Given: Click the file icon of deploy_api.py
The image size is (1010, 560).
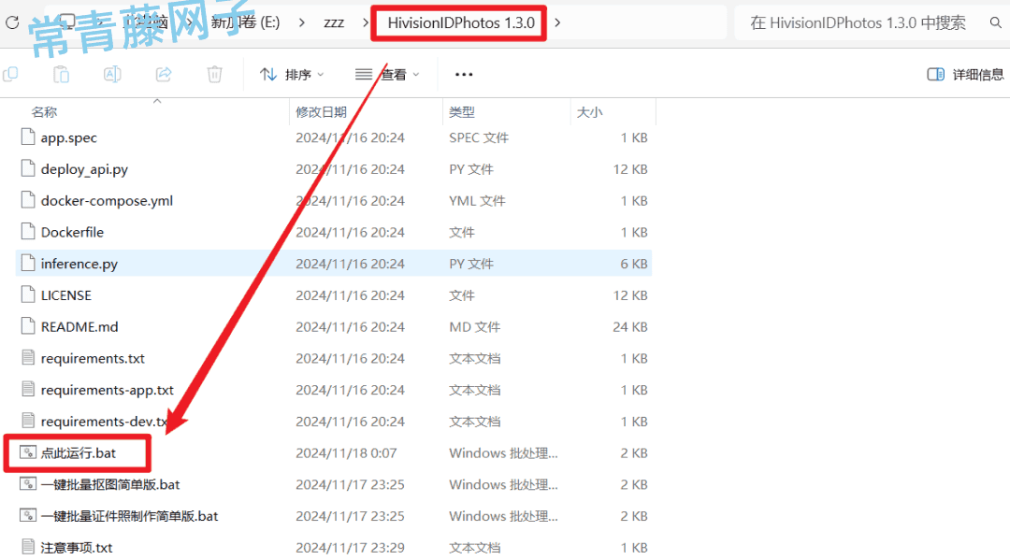Looking at the screenshot, I should click(x=28, y=168).
